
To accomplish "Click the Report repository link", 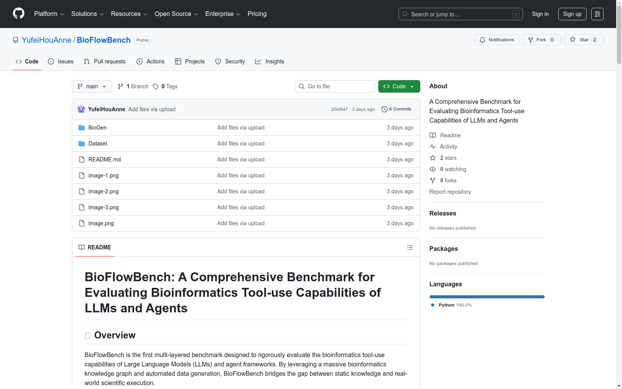I will click(450, 192).
